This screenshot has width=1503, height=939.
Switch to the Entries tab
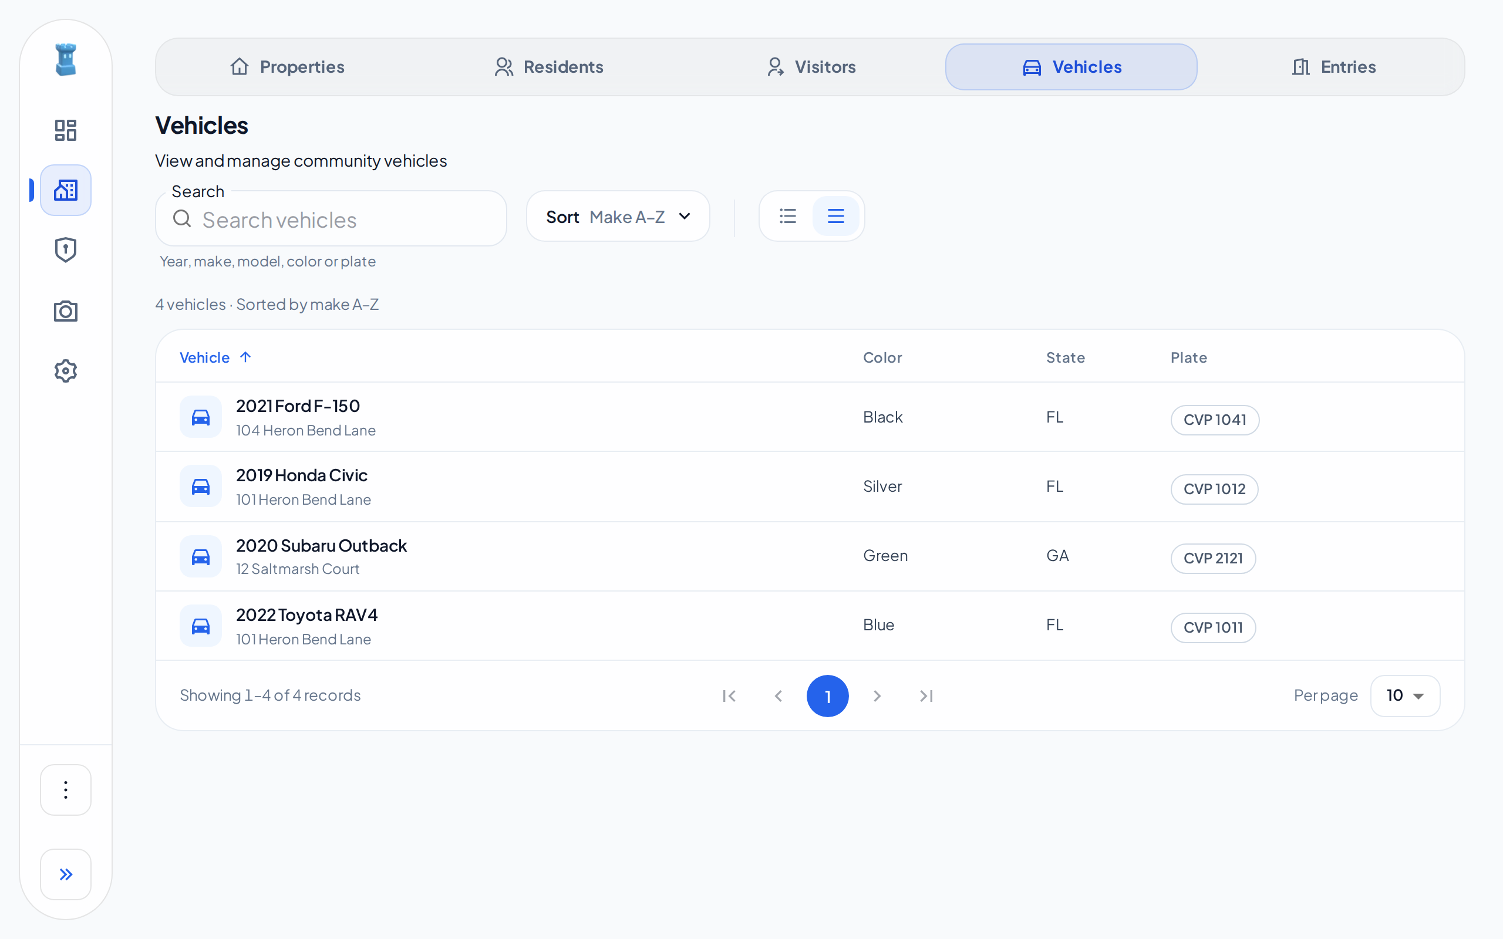[1333, 67]
